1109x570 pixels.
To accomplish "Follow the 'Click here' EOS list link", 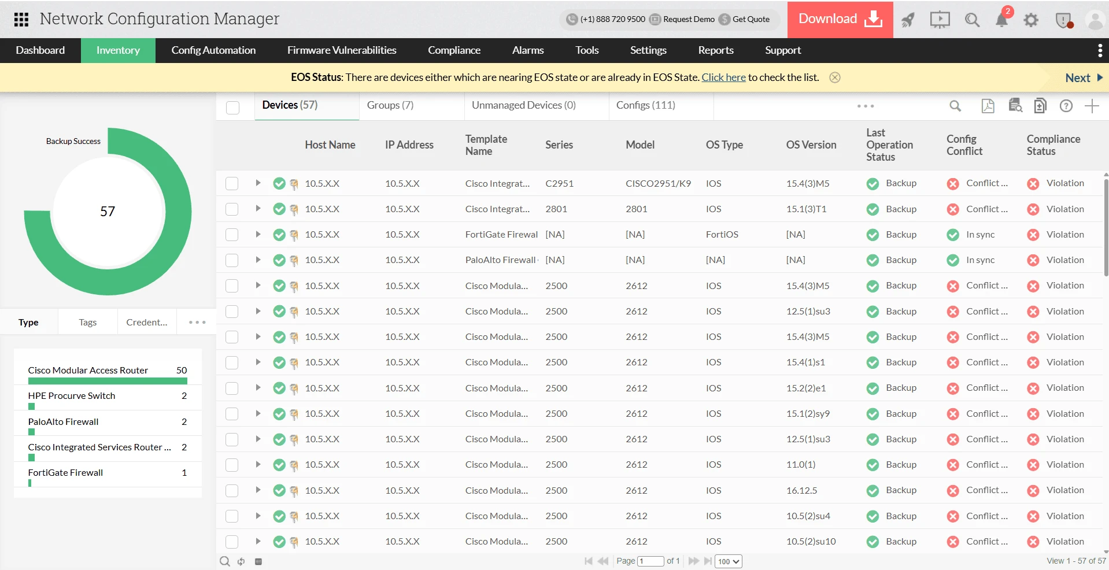I will [x=723, y=77].
